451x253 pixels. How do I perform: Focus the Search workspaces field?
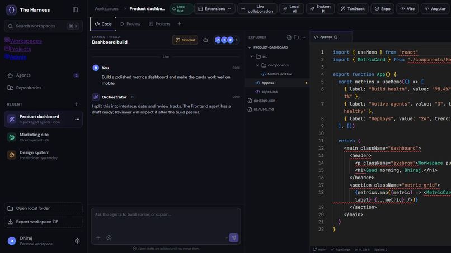[44, 26]
